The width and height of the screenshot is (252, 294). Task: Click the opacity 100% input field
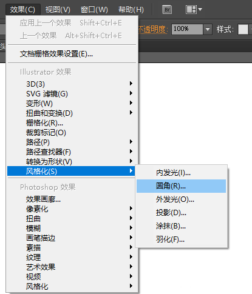187,29
